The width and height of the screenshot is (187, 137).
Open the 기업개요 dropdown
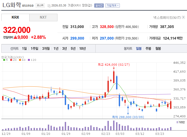(x=113, y=5)
